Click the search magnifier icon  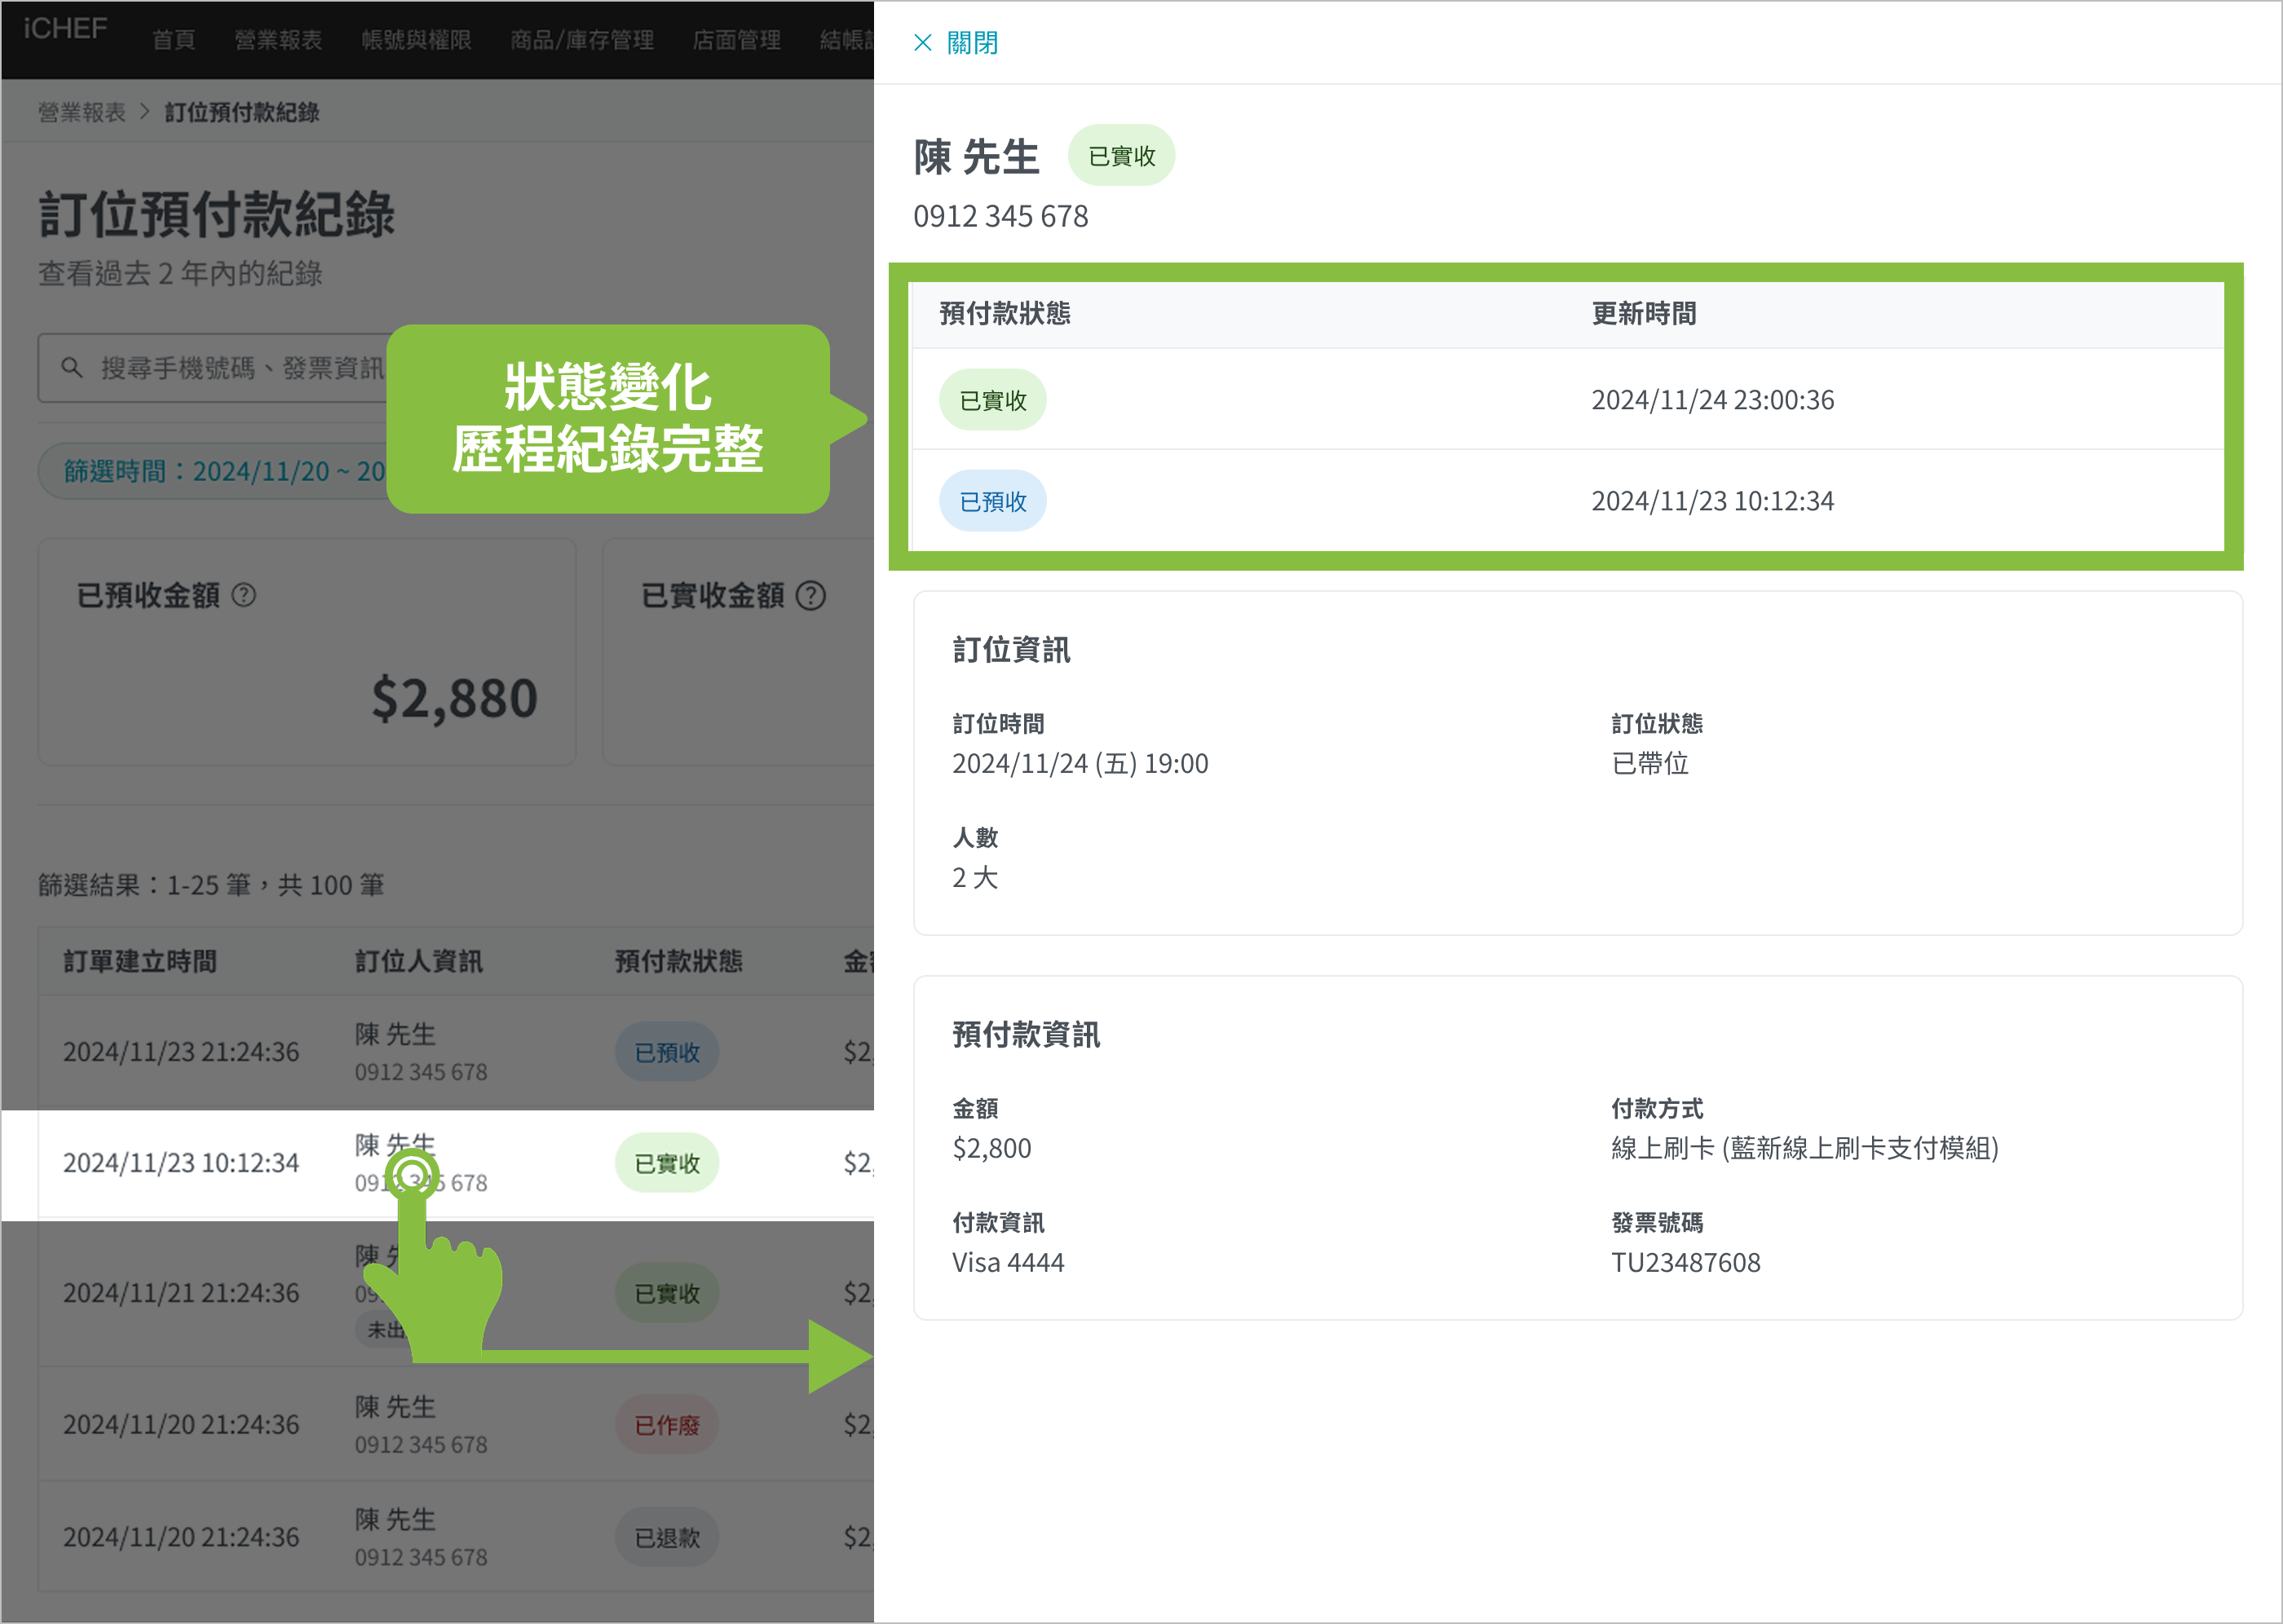[71, 367]
